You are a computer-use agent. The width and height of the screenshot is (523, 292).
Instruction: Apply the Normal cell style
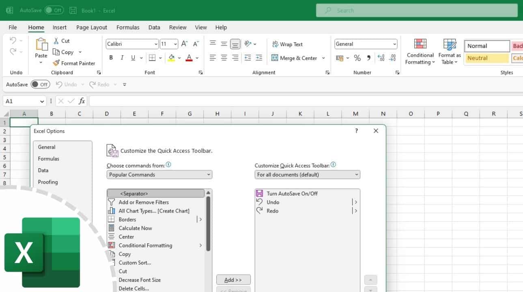[487, 46]
